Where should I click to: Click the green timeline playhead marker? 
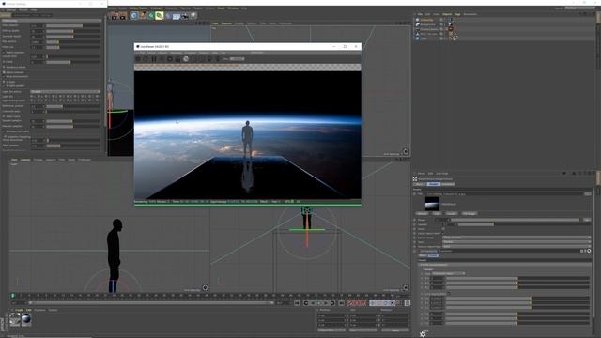12,296
